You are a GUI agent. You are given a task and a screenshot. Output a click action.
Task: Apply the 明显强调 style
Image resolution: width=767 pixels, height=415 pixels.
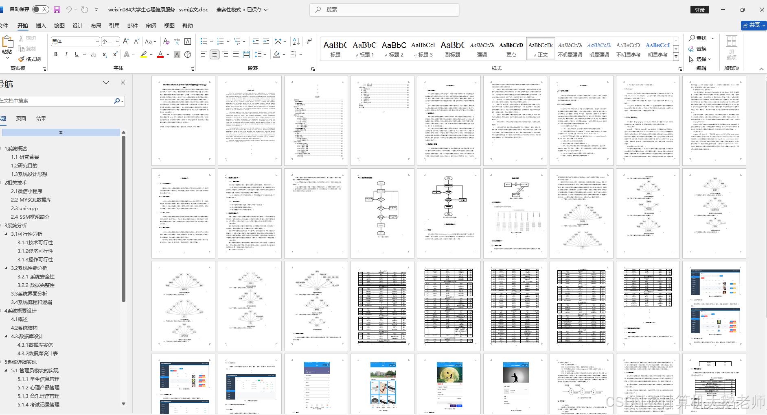pos(599,48)
